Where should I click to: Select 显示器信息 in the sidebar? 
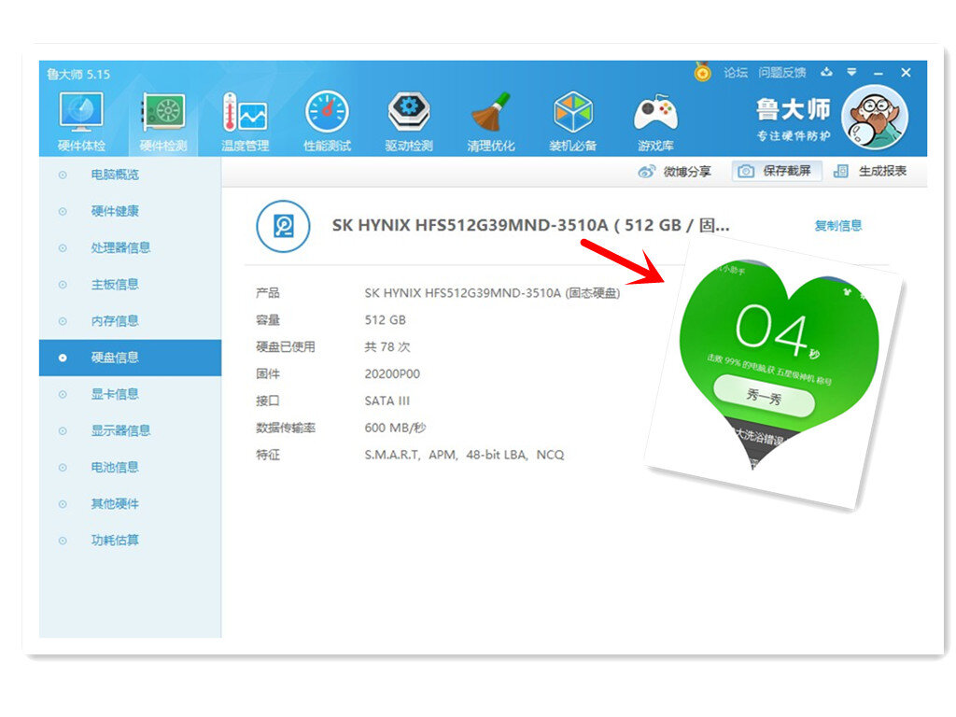click(x=130, y=431)
